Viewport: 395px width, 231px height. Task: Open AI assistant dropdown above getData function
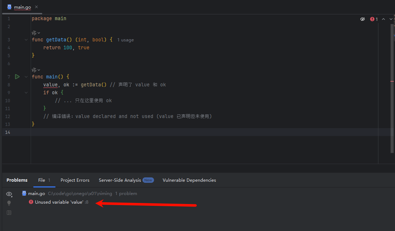tap(36, 33)
